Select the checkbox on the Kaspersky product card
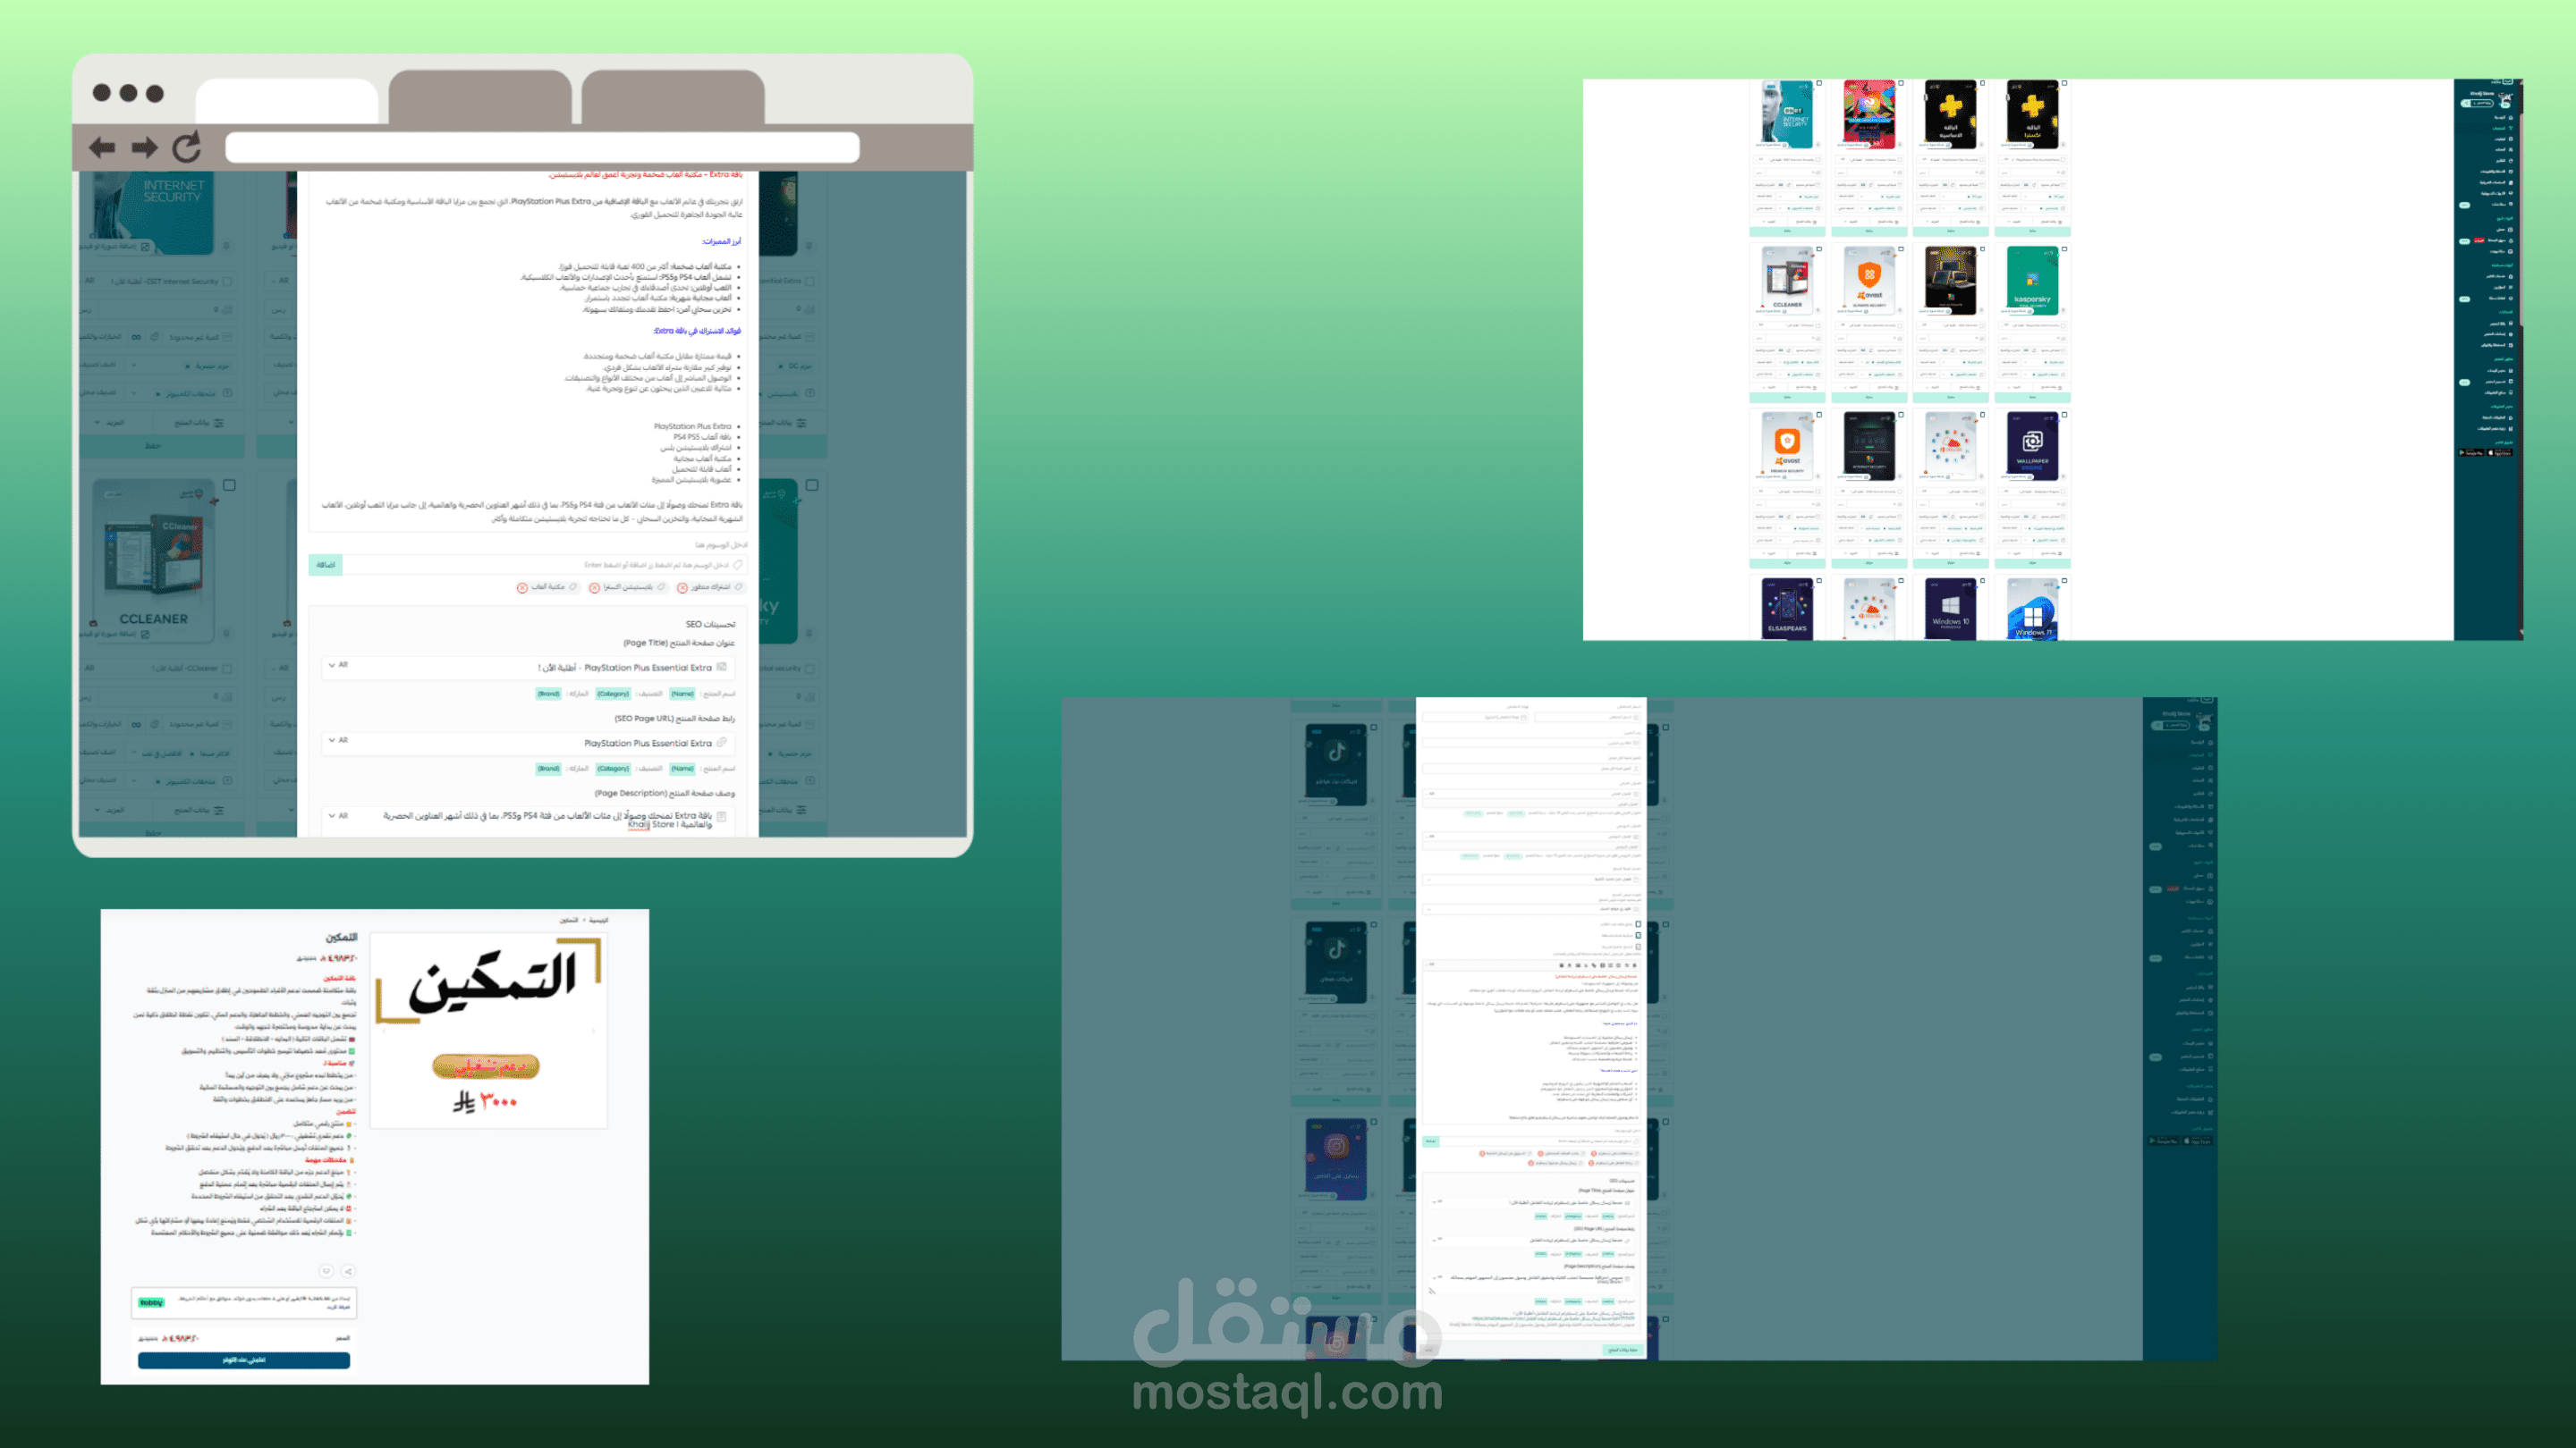 pos(2064,248)
